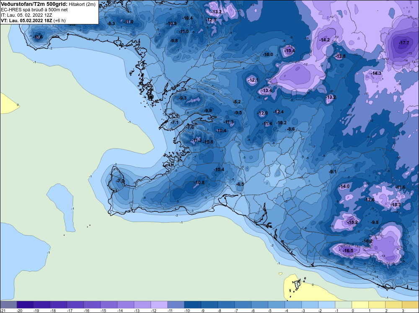Click the -9.1 temperature label

coord(333,172)
